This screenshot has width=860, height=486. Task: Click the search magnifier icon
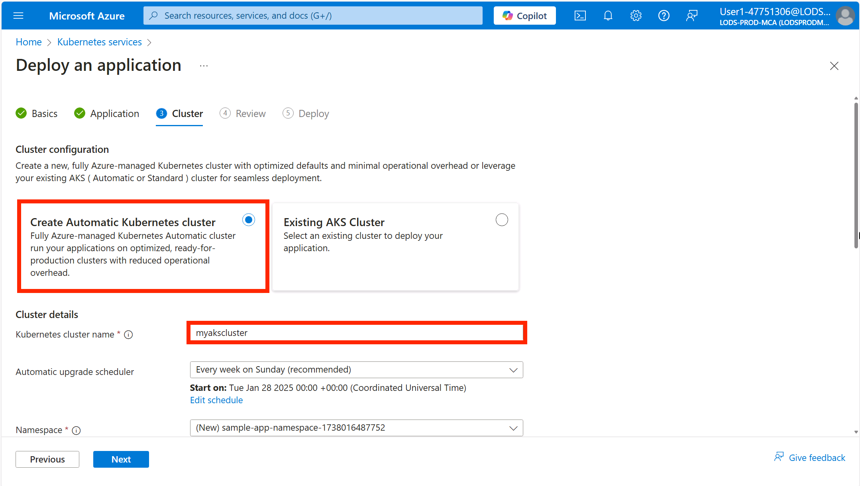[153, 16]
